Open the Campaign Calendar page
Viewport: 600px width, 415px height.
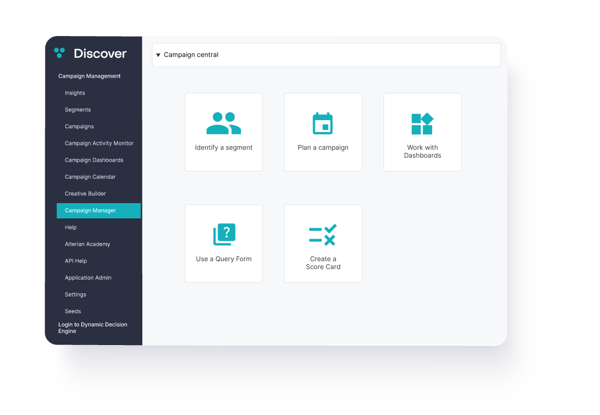coord(90,177)
